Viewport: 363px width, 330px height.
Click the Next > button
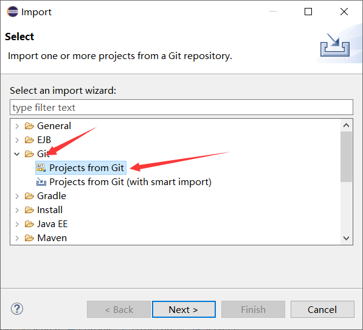[x=184, y=309]
